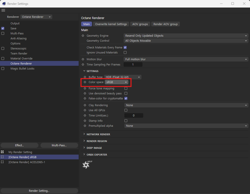Click marker icon of [Octane Render] sRGB preset

tap(2, 157)
